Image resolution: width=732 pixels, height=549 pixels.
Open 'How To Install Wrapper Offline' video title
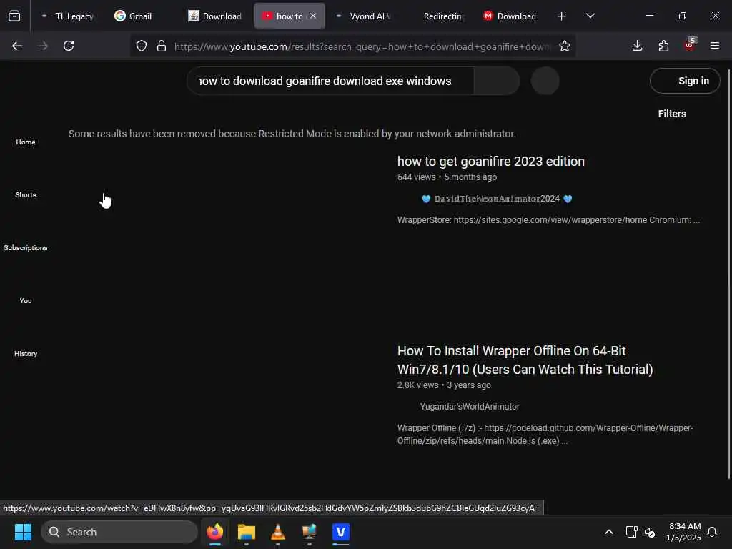pos(525,360)
